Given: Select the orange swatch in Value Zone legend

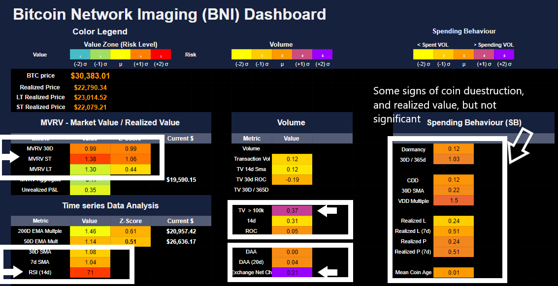Looking at the screenshot, I should [140, 55].
